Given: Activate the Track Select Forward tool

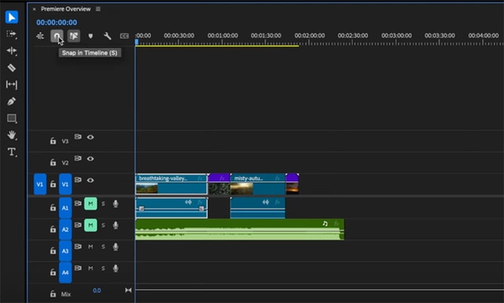Looking at the screenshot, I should tap(11, 34).
